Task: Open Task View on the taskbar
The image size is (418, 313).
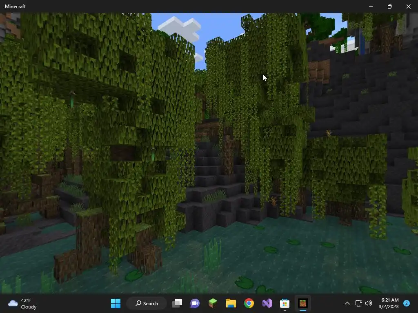Action: click(177, 303)
